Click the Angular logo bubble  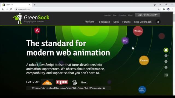click(x=37, y=30)
